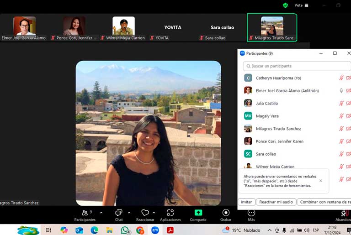Click Wilmer Mejia Carrion video thumbnail
Viewport: 351px width, 235px height.
(x=123, y=26)
